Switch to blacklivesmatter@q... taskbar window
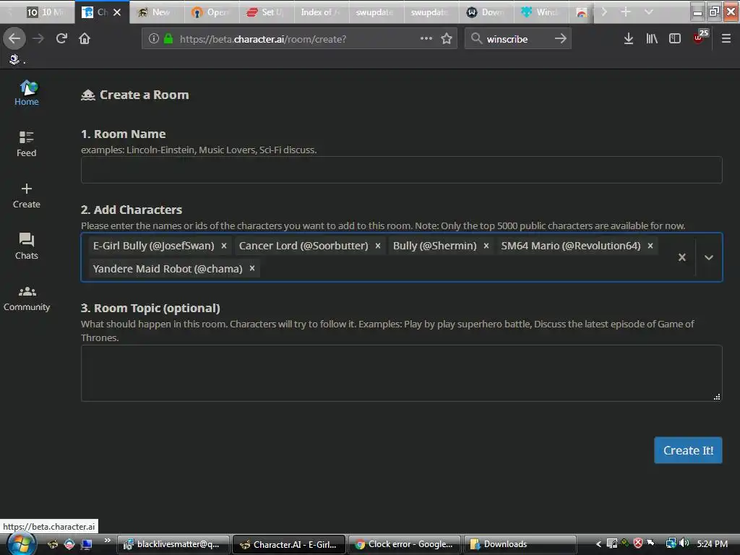Viewport: 740px width, 555px height. click(173, 545)
